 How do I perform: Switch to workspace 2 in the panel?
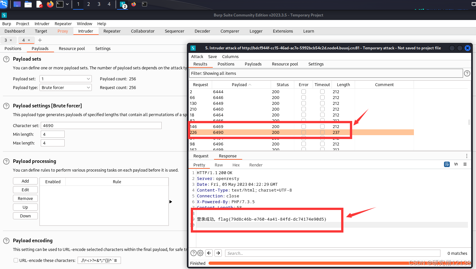[x=89, y=4]
